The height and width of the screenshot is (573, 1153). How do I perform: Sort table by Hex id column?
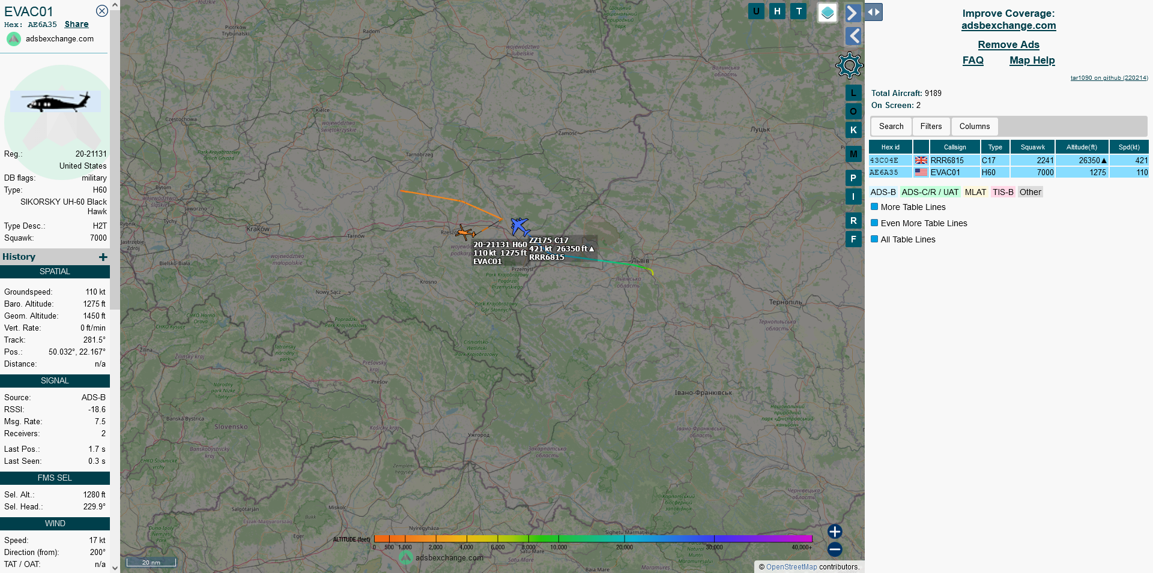pyautogui.click(x=891, y=147)
